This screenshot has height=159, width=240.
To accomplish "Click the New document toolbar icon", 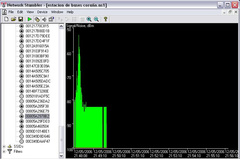I will coord(6,19).
